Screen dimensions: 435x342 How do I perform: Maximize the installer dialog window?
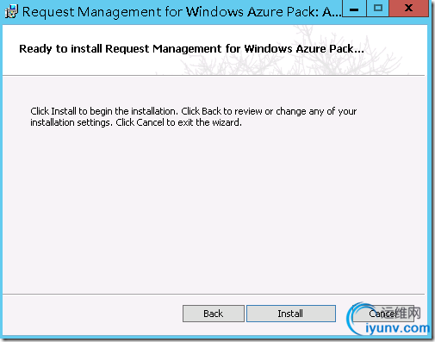pyautogui.click(x=378, y=9)
